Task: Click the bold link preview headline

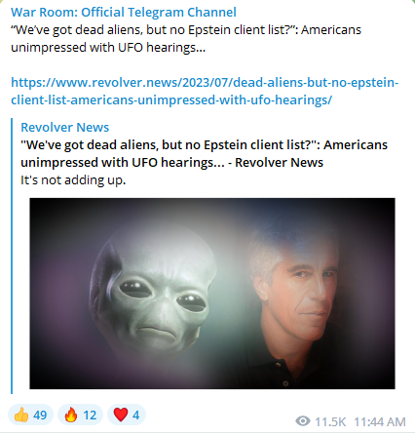Action: click(204, 153)
